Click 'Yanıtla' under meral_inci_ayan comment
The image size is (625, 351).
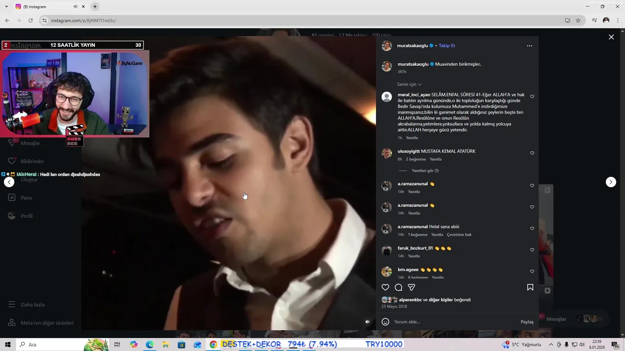pos(412,138)
